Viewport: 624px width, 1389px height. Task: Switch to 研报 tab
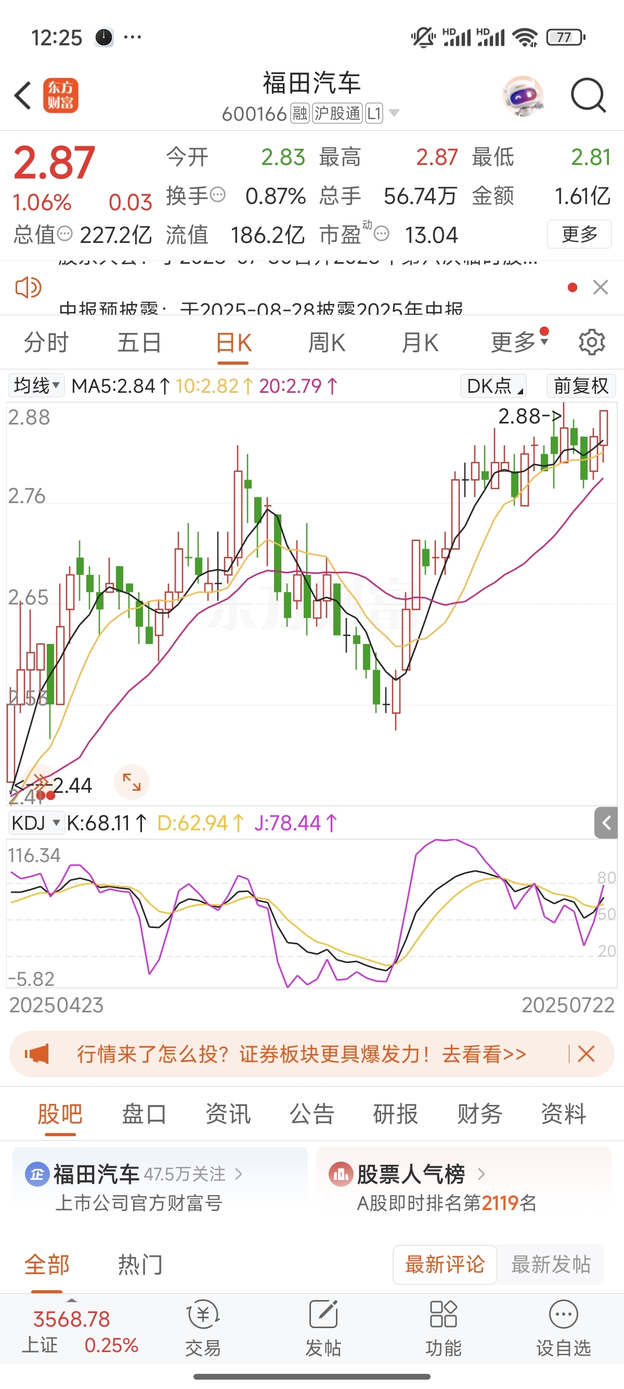coord(396,1114)
